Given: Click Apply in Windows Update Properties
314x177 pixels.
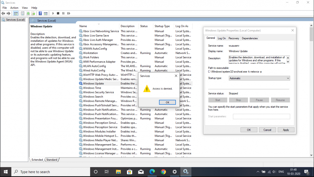Looking at the screenshot, I should tap(286, 130).
